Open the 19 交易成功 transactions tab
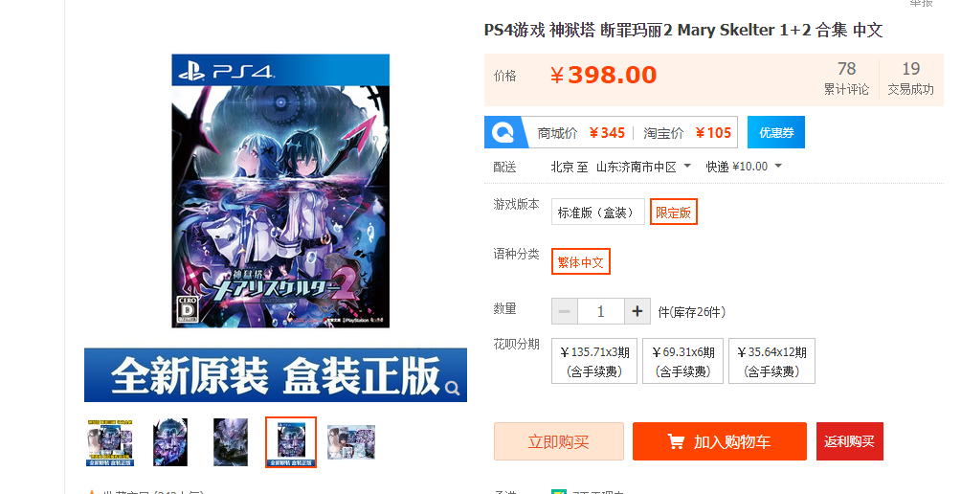The width and height of the screenshot is (961, 494). click(x=910, y=78)
